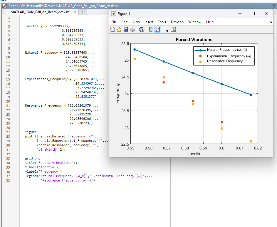The height and width of the screenshot is (227, 277).
Task: Save the figure with floppy disk icon
Action: (x=126, y=29)
